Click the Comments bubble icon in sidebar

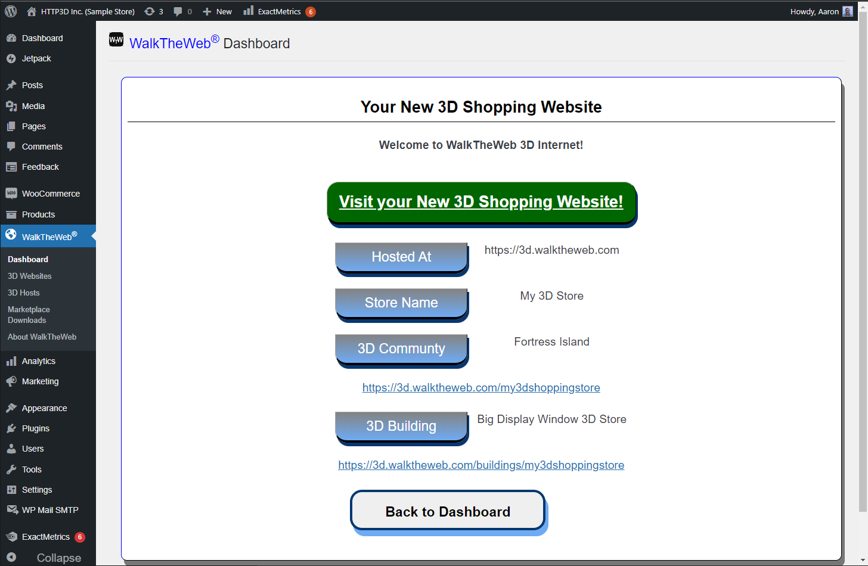point(11,147)
